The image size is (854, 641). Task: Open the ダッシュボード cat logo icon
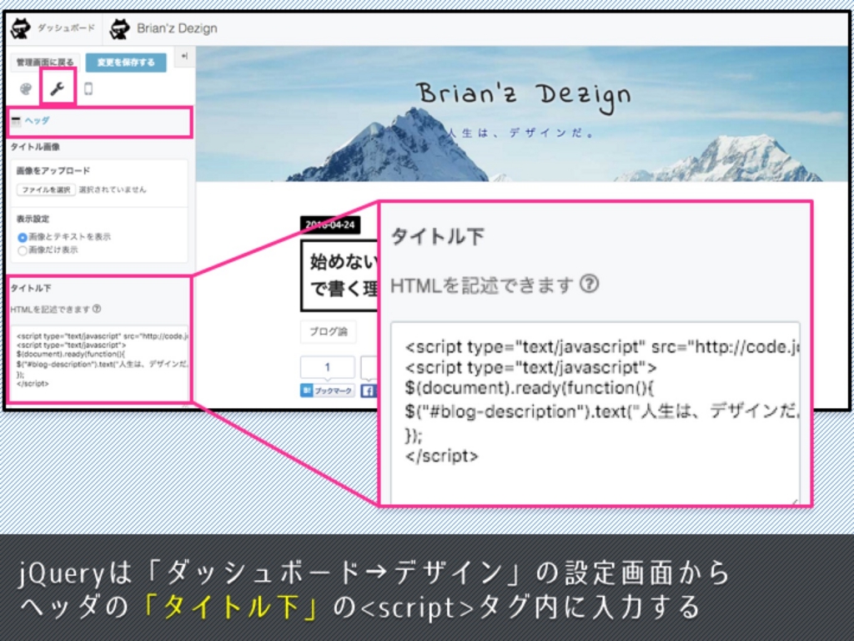coord(21,28)
